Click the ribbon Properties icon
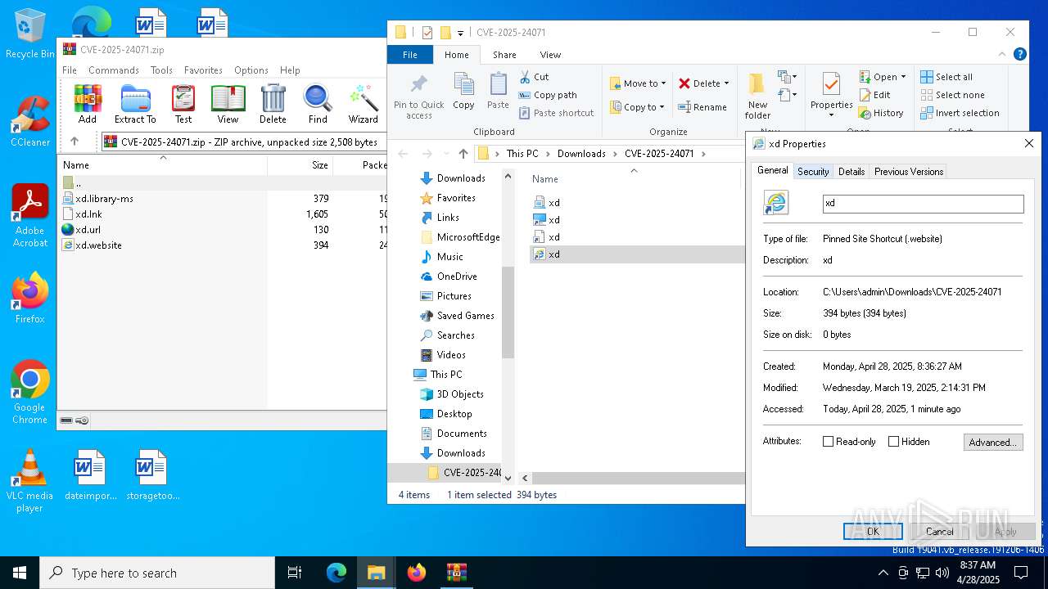 [831, 87]
